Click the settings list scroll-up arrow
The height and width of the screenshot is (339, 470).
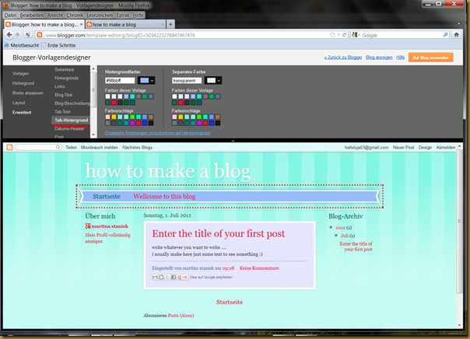point(93,69)
